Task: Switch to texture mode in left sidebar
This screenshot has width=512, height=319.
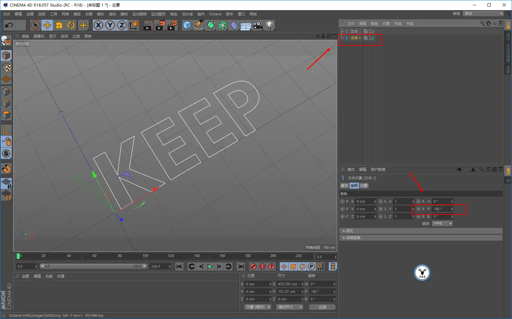Action: click(6, 68)
